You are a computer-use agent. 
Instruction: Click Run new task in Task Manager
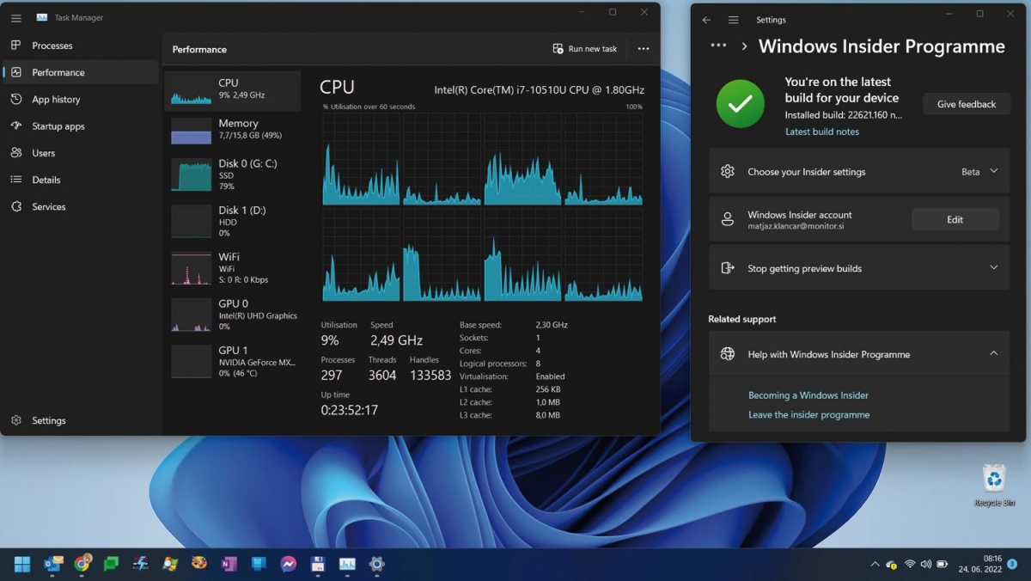[585, 49]
